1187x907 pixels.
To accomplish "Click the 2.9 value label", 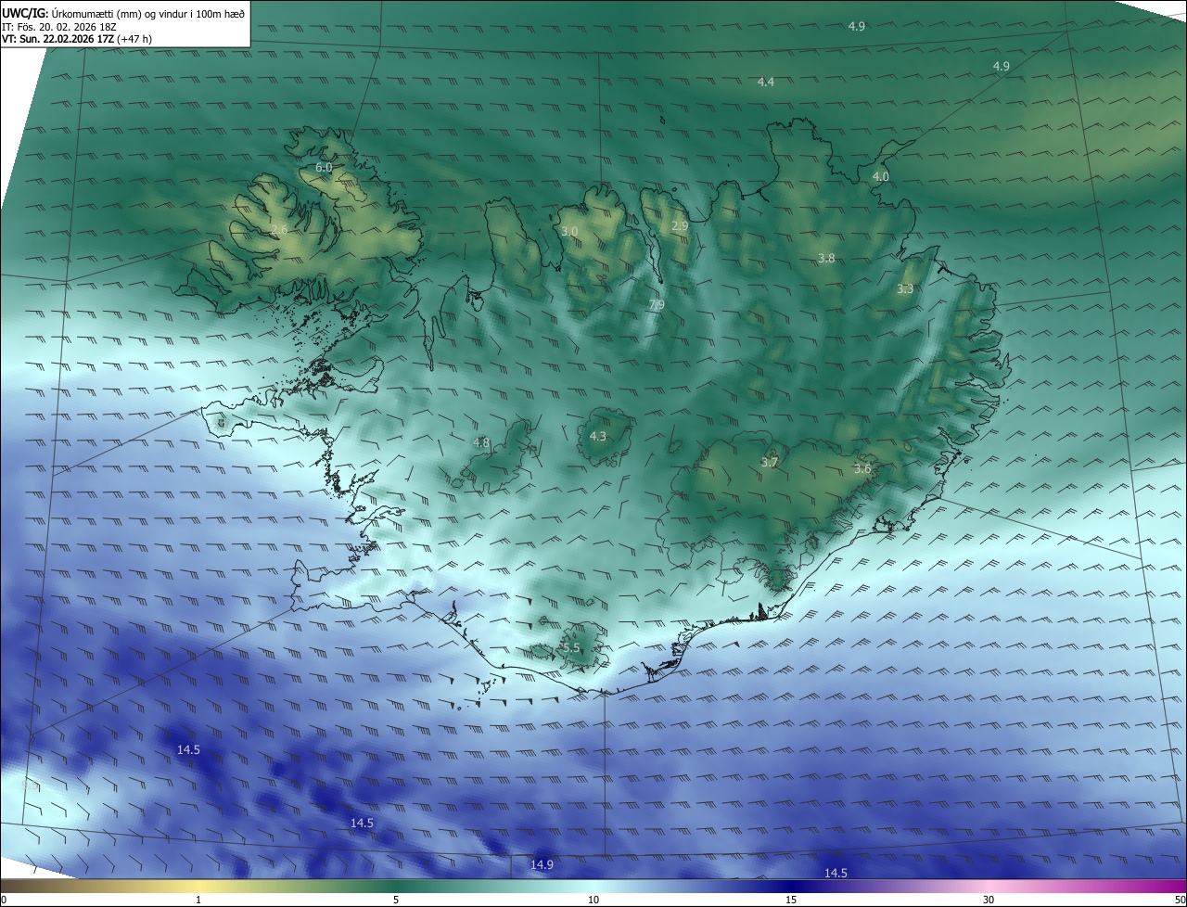I will [x=680, y=225].
